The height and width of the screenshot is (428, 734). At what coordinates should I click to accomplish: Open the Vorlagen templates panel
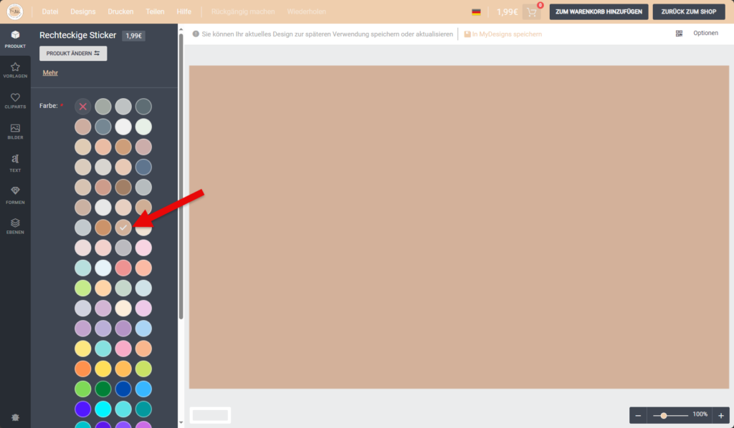[x=15, y=70]
